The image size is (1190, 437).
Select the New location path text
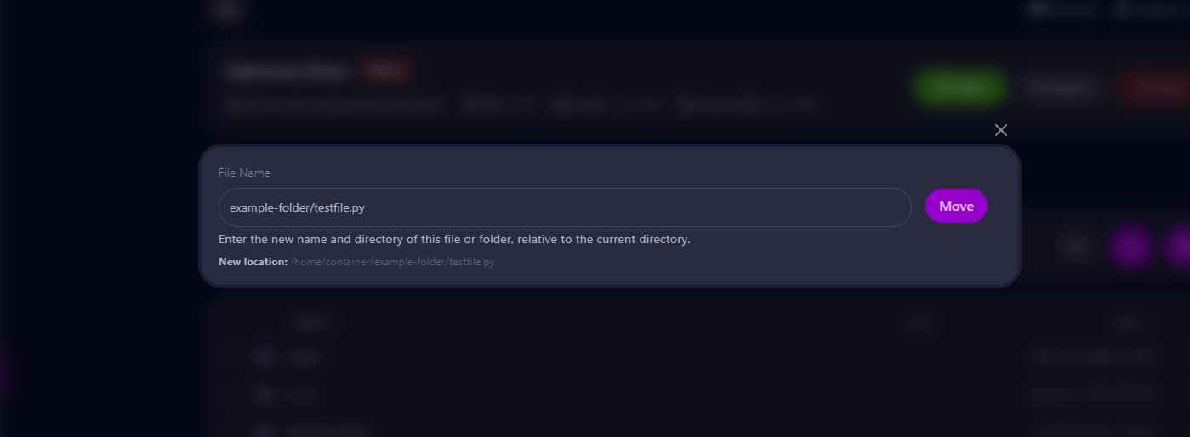point(392,262)
